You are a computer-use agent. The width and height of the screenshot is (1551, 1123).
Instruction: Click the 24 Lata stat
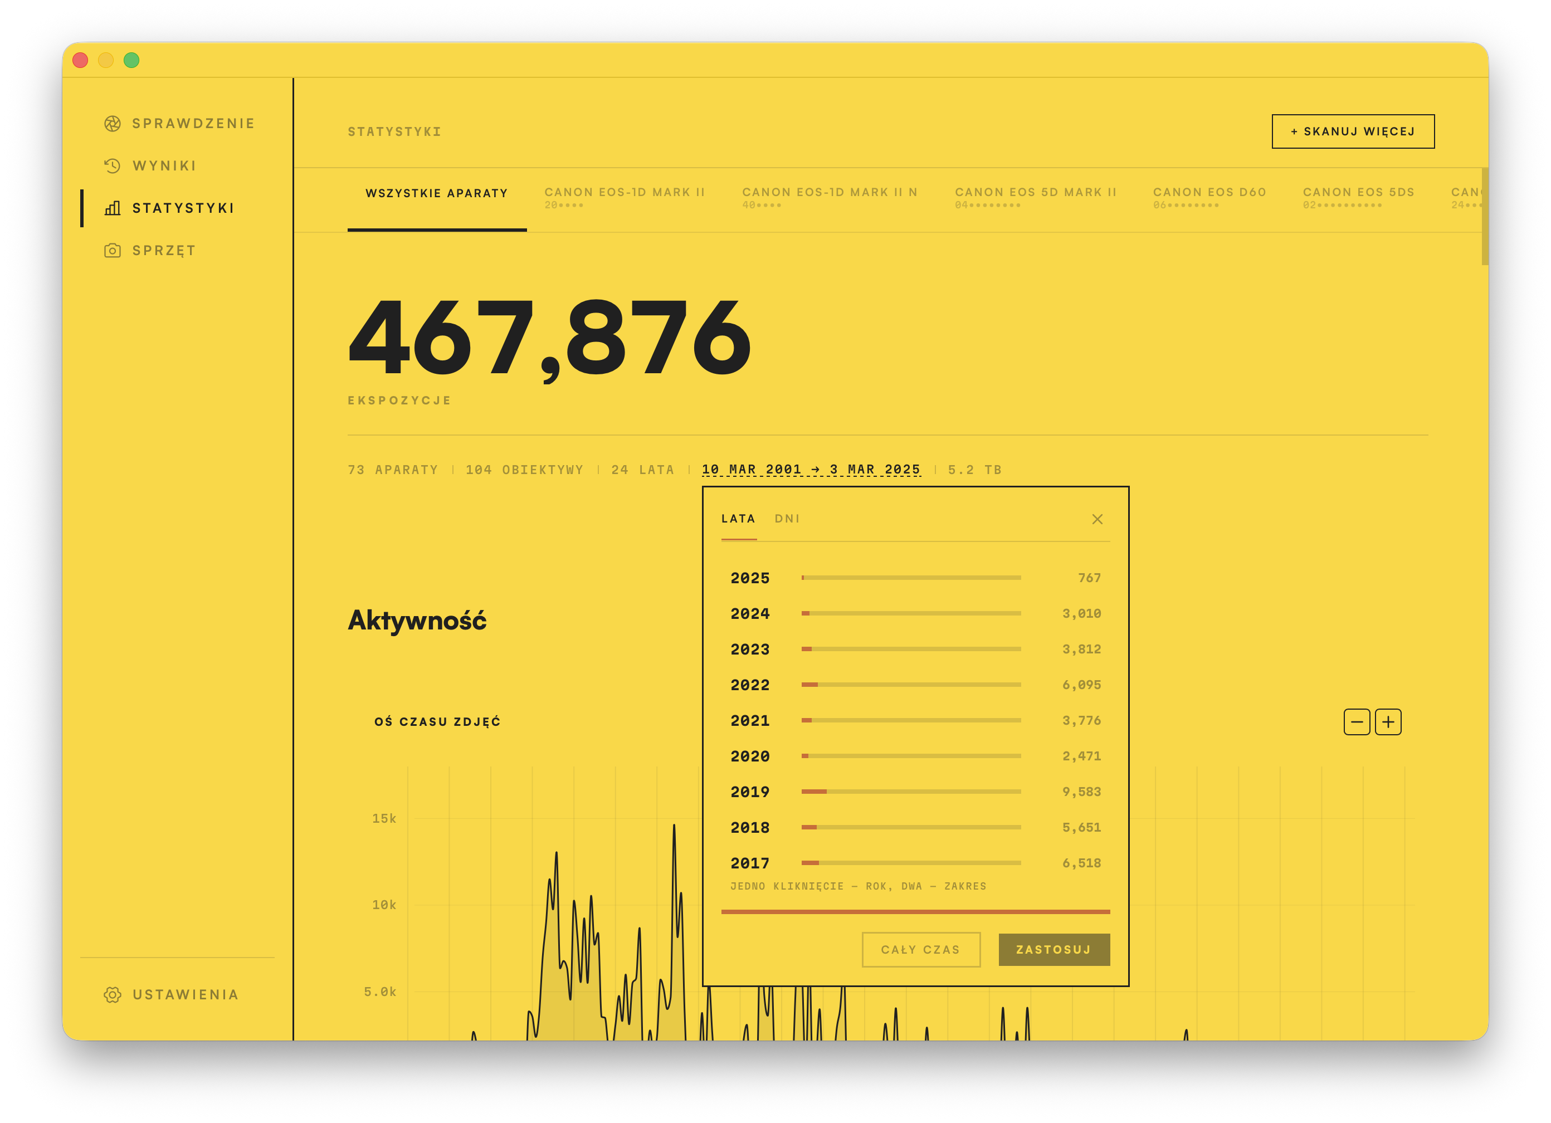coord(642,470)
